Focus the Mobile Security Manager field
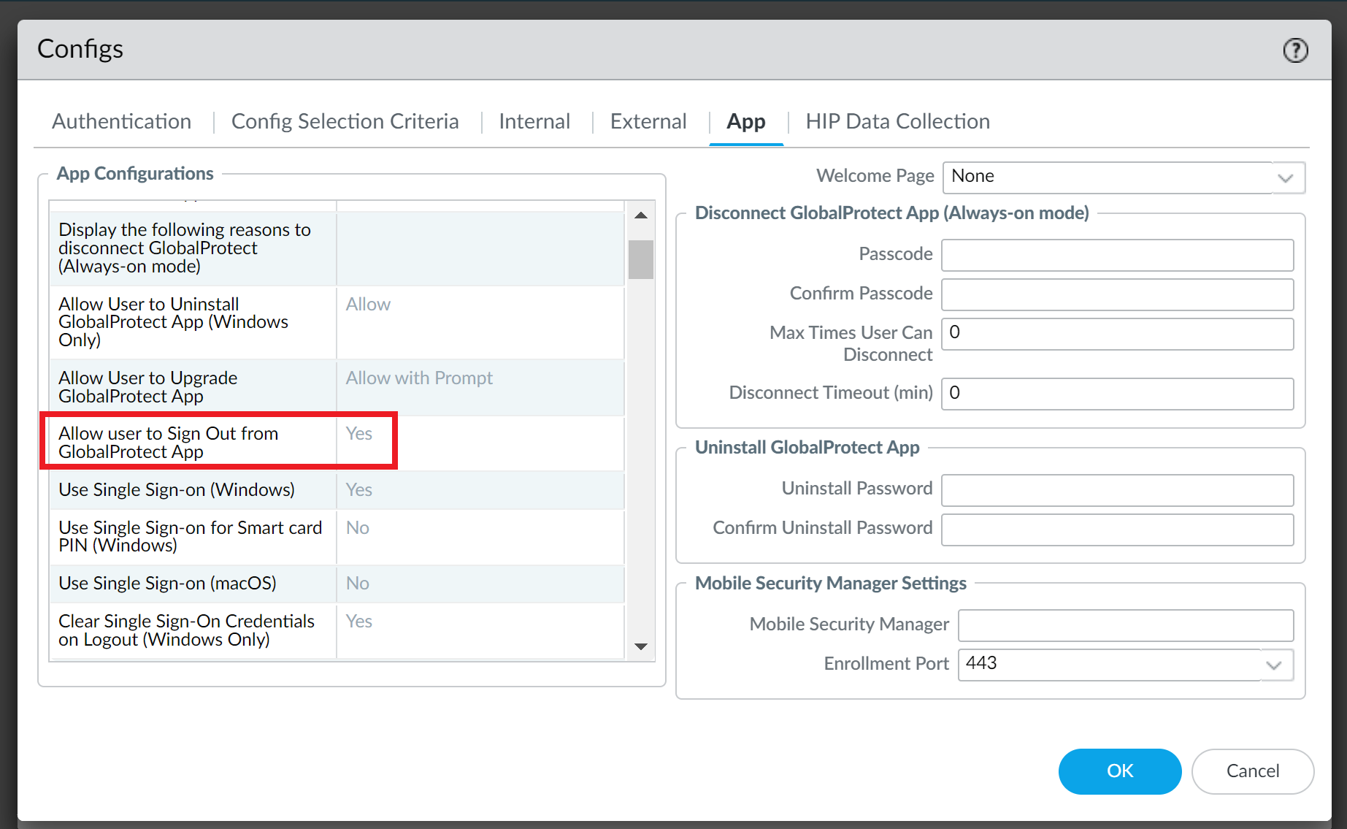The height and width of the screenshot is (829, 1347). pyautogui.click(x=1125, y=625)
